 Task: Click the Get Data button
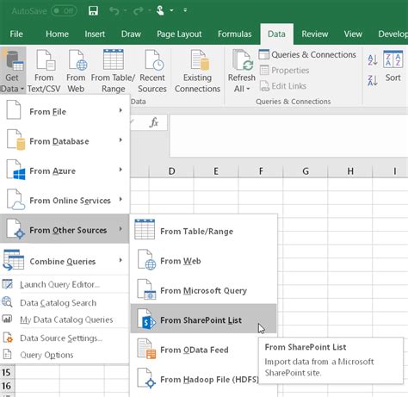(x=13, y=71)
